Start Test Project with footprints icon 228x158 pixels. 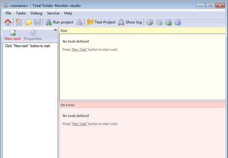pos(101,22)
